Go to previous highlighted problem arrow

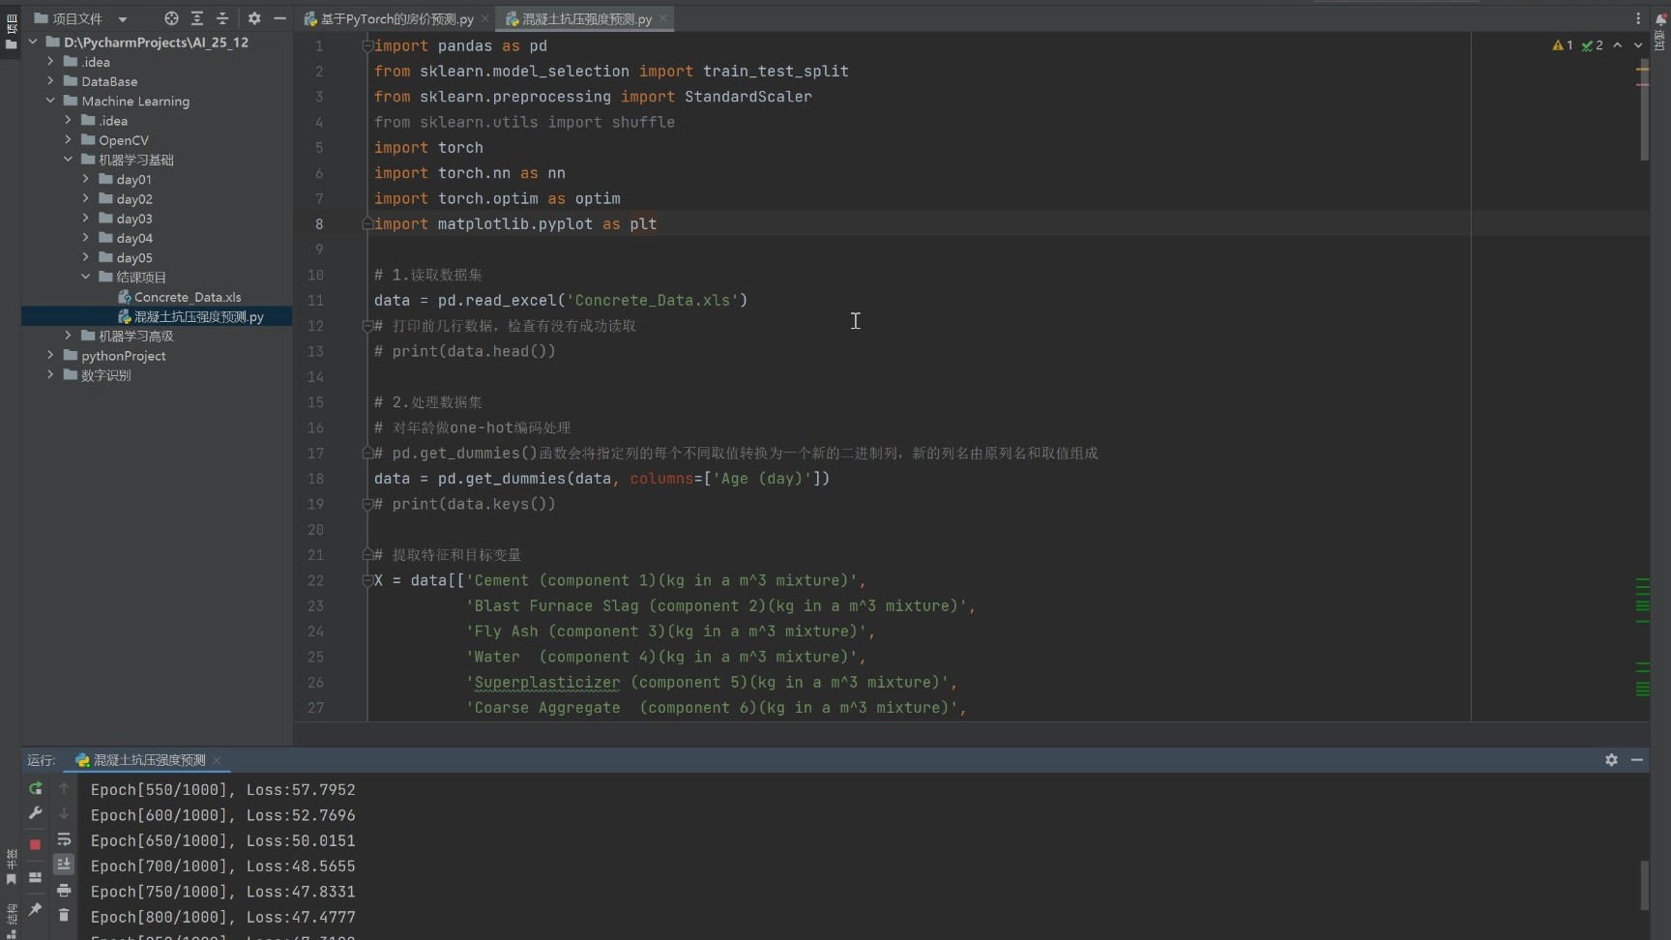[1617, 45]
